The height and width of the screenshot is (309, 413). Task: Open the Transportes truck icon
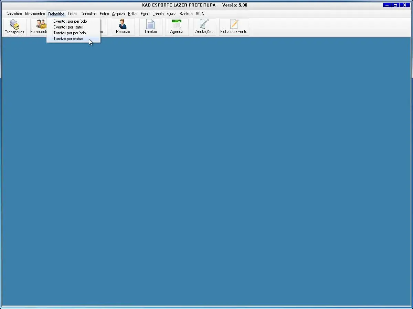[14, 27]
